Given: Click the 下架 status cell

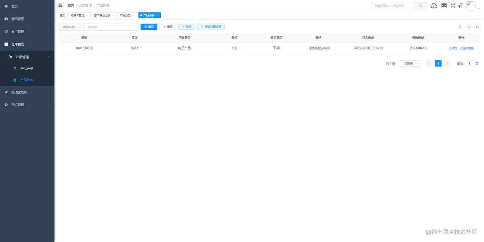Looking at the screenshot, I should click(x=276, y=48).
